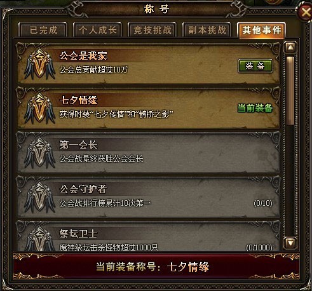Select the 第一会长 title row

click(x=149, y=152)
